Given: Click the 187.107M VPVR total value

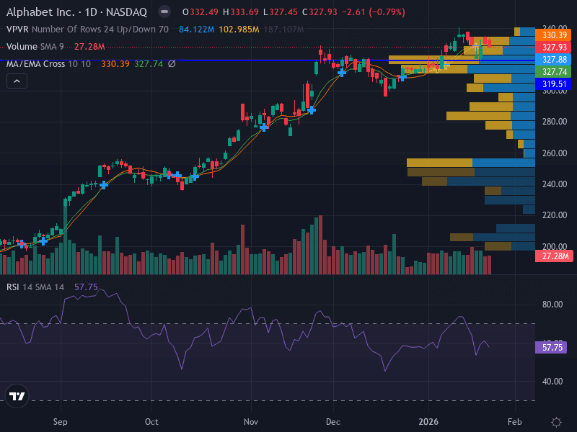Looking at the screenshot, I should (283, 30).
